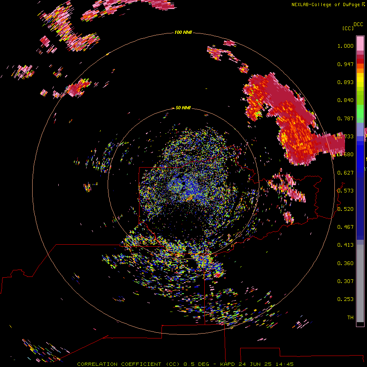367x367 pixels.
Task: Click the 50 NMI range ring label
Action: point(183,108)
